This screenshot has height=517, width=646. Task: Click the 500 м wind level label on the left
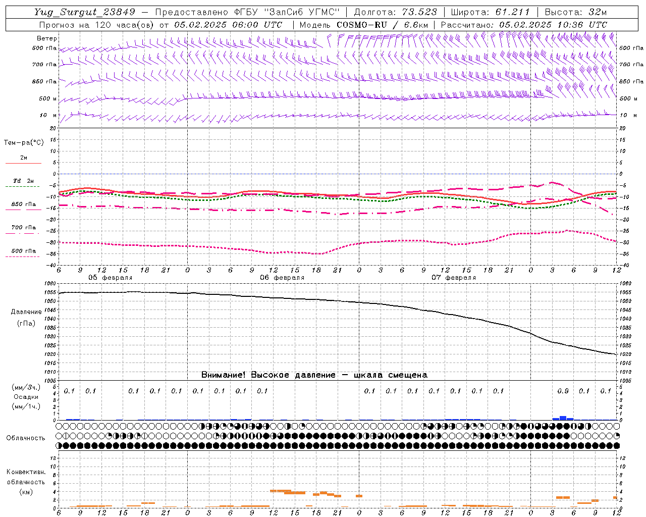[x=48, y=98]
